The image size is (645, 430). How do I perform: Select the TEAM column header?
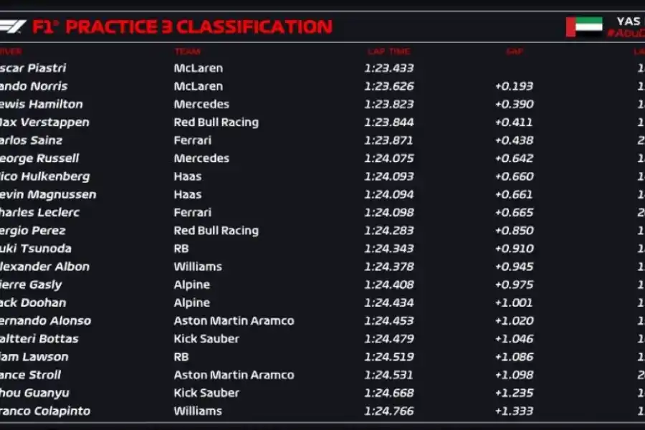187,52
